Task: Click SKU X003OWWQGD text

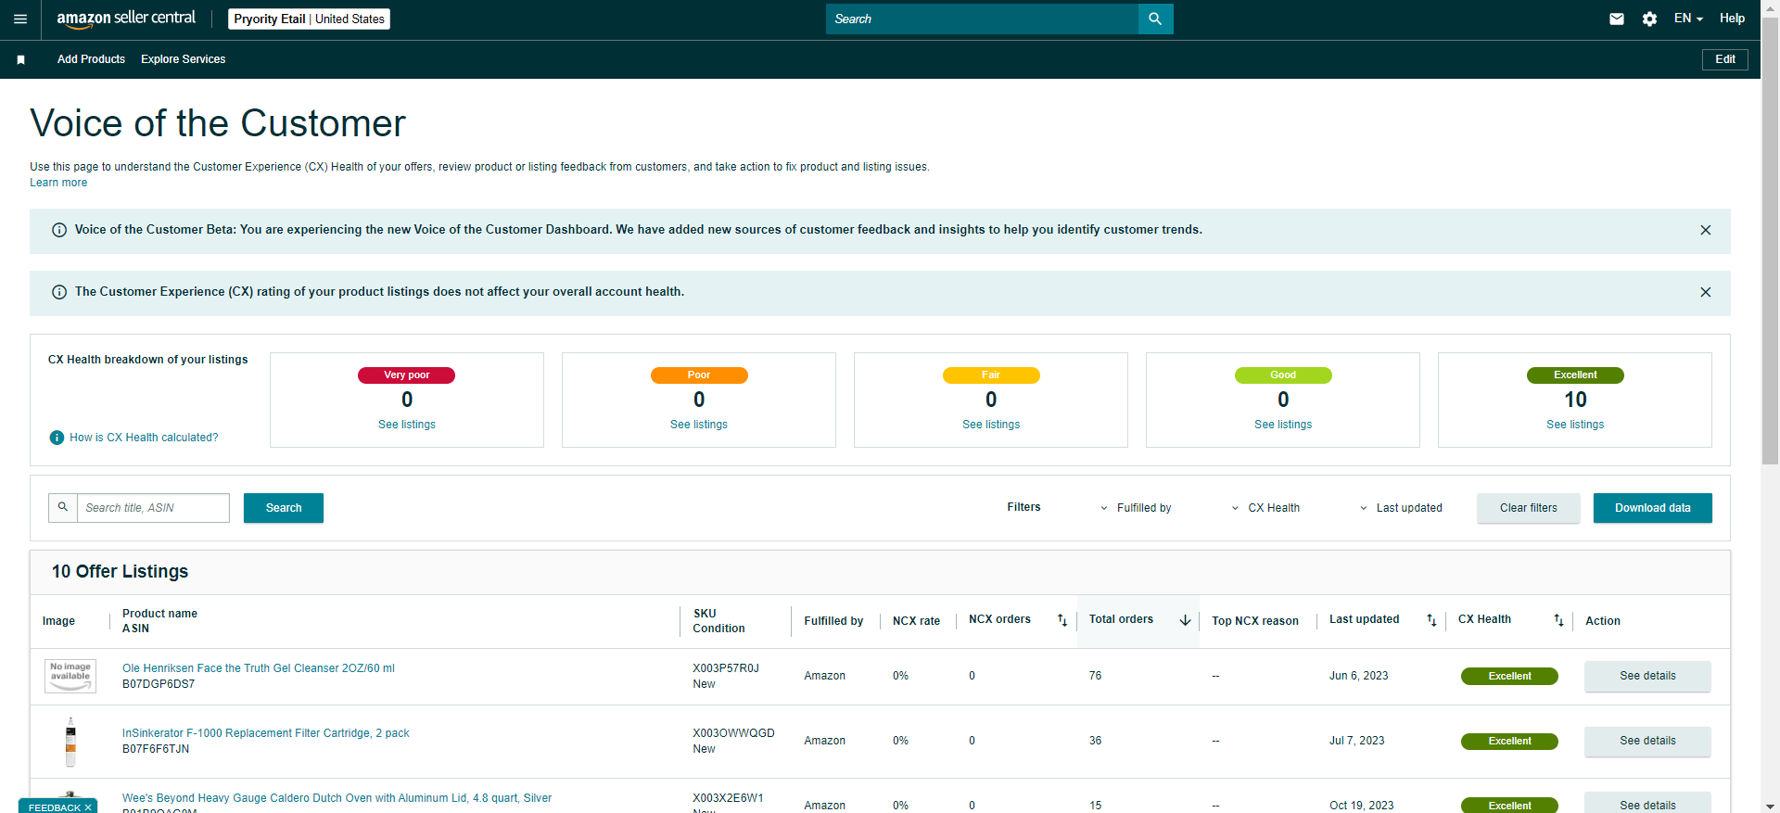Action: [733, 733]
